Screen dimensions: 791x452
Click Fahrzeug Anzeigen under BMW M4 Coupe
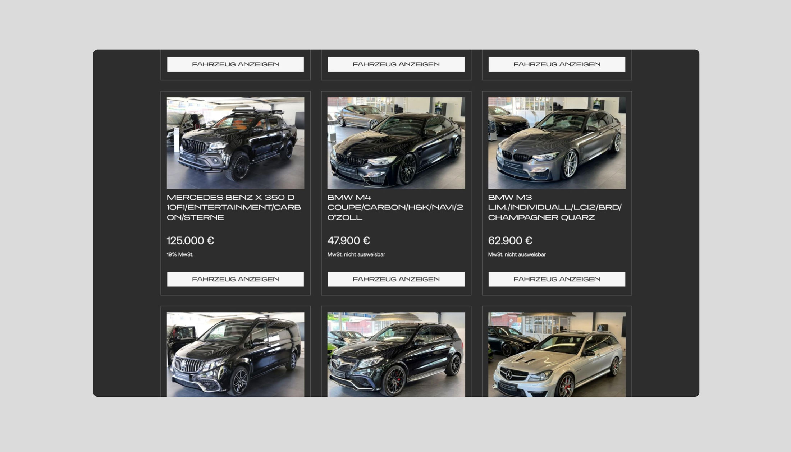[x=396, y=279]
